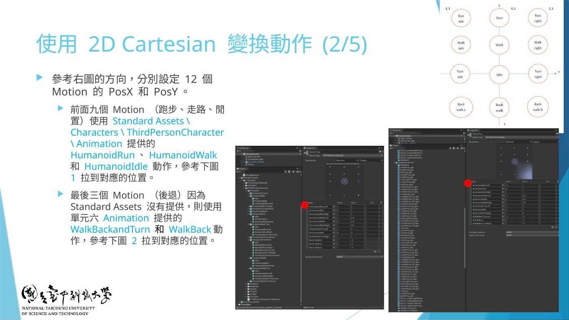Click object picker next to HumanoidIdle, left Inspector

click(334, 233)
